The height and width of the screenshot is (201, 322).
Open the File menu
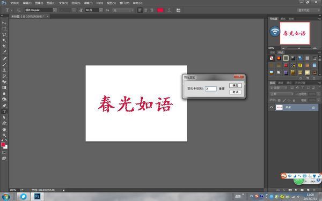14,3
